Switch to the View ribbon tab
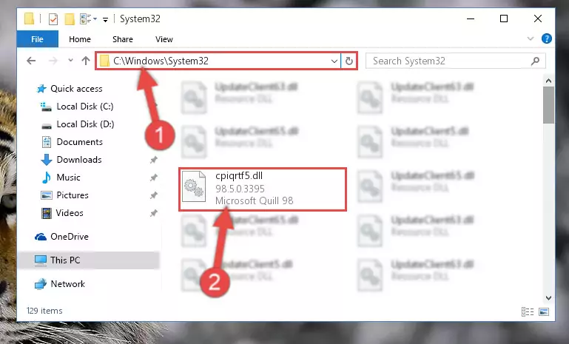The height and width of the screenshot is (344, 569). coord(164,39)
